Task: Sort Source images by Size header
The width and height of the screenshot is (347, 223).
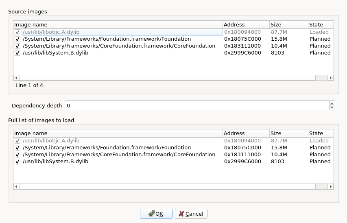Action: (x=289, y=24)
